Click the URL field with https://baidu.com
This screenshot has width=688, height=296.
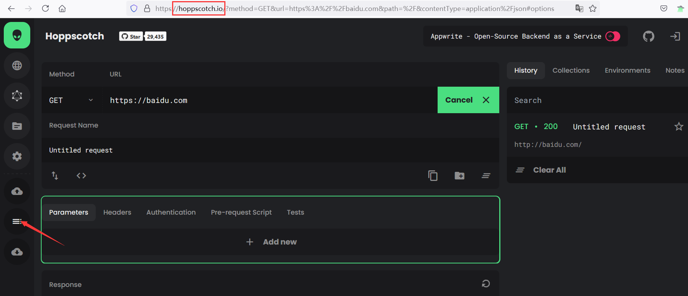click(x=269, y=100)
